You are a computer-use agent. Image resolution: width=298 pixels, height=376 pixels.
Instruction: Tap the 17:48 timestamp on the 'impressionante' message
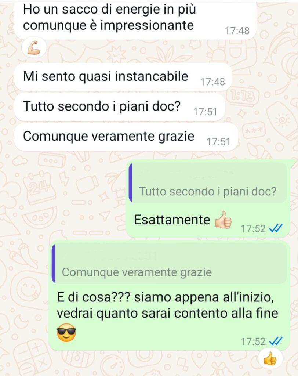237,31
